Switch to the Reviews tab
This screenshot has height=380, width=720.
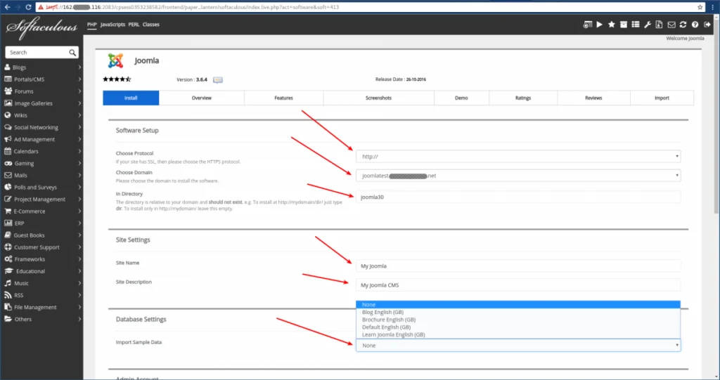click(593, 98)
